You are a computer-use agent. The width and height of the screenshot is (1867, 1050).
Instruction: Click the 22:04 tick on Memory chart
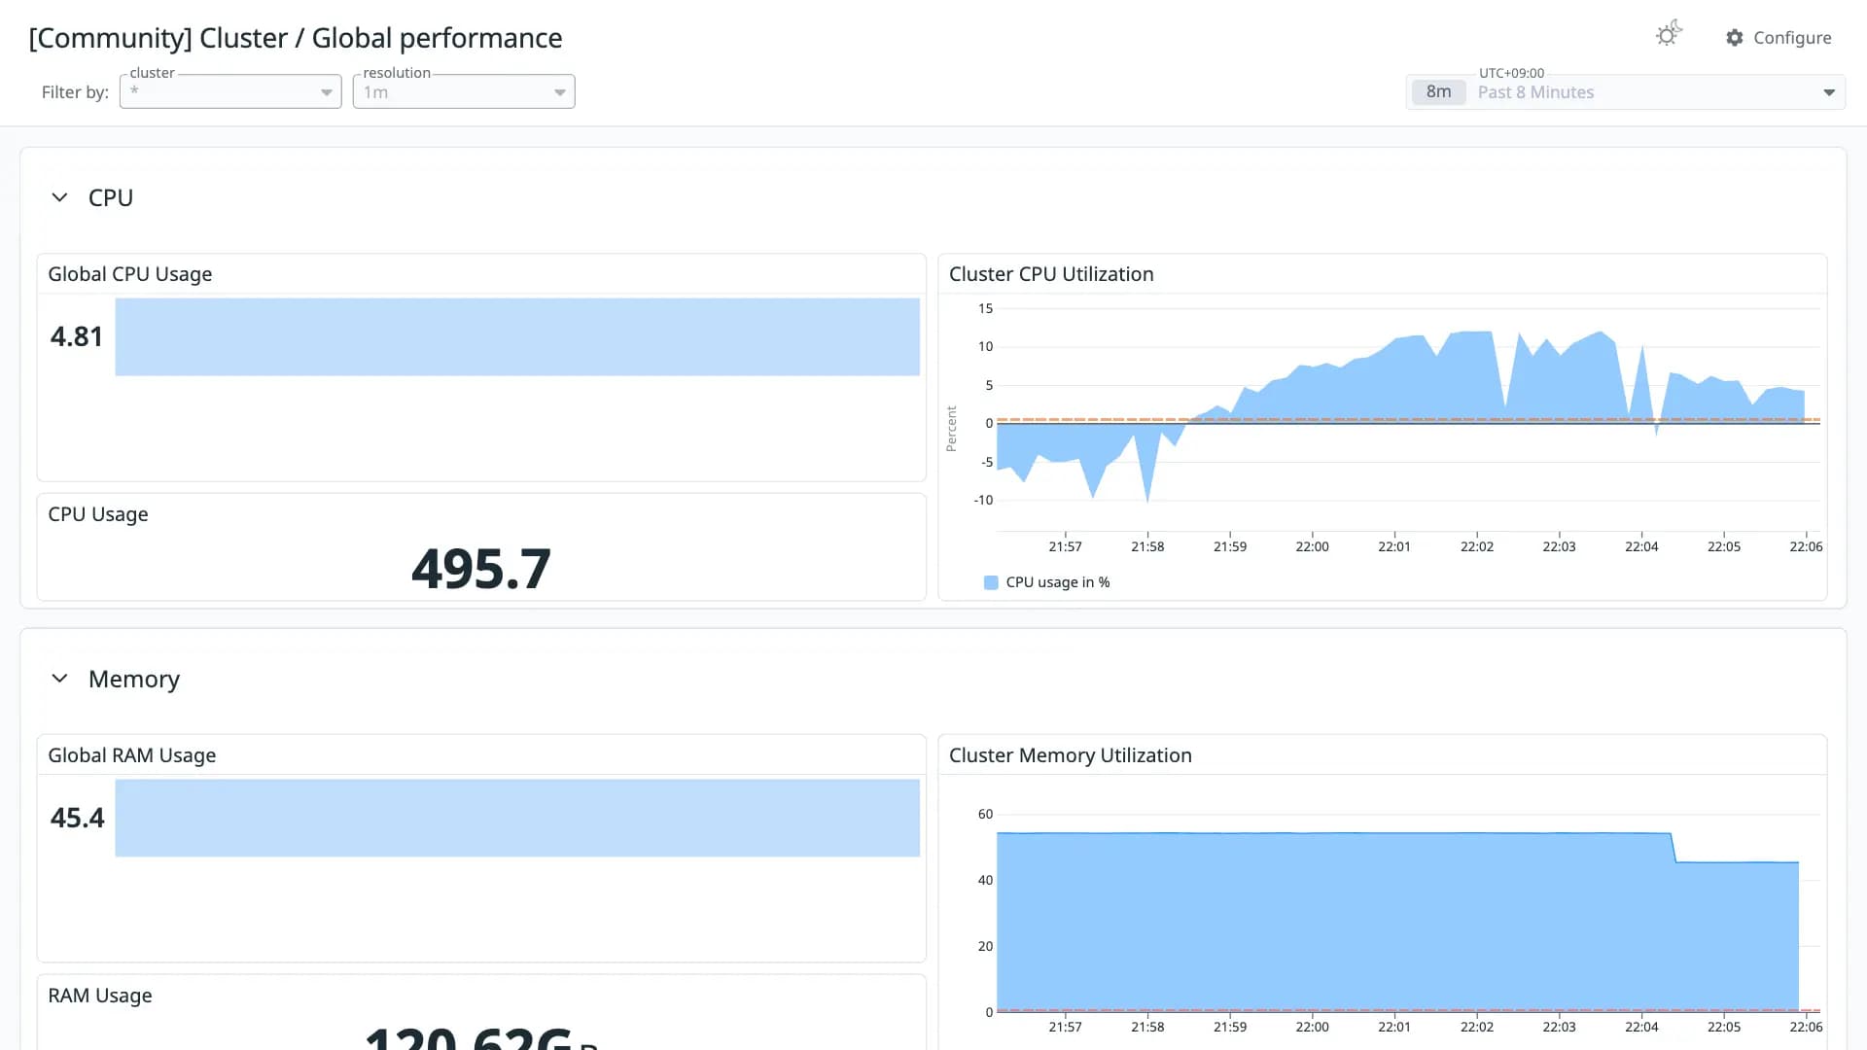1641,1027
